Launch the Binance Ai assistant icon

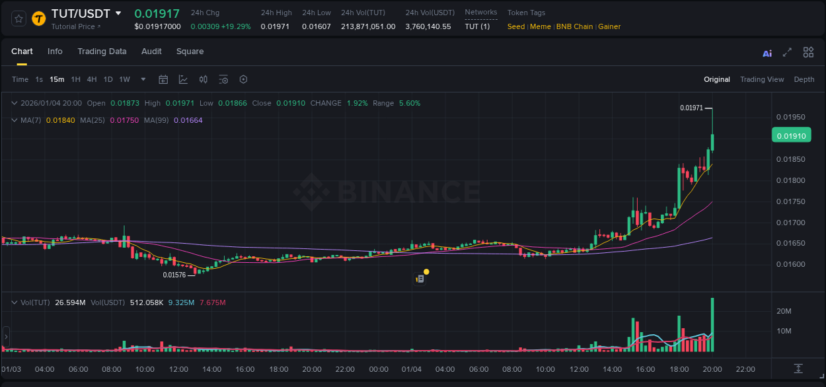coord(767,53)
